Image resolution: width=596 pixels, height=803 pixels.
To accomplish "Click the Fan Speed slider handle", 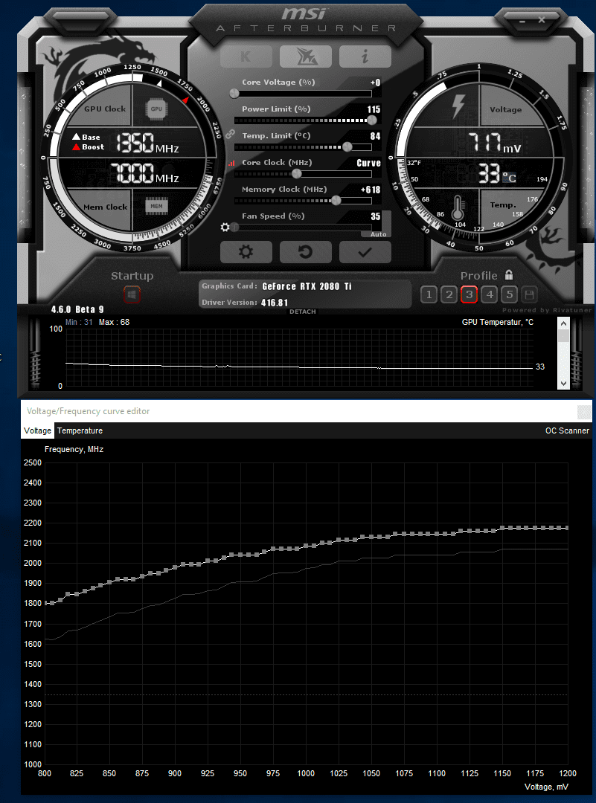I will [x=234, y=227].
